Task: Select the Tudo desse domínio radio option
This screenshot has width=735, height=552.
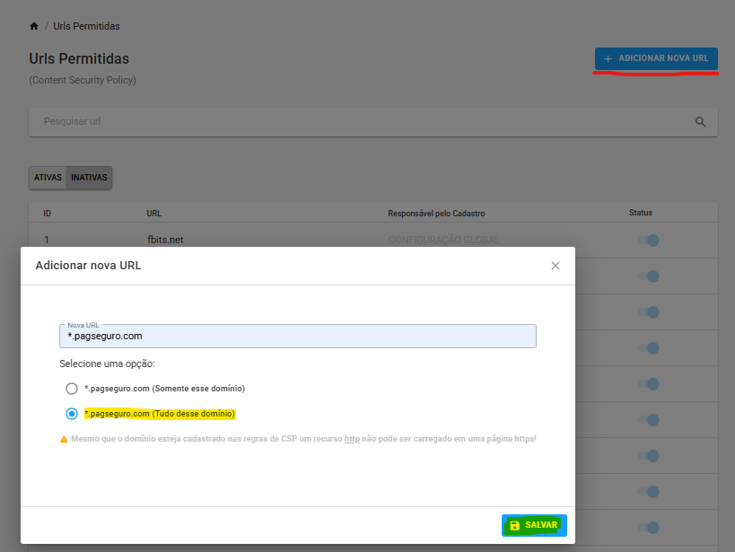Action: [x=72, y=414]
